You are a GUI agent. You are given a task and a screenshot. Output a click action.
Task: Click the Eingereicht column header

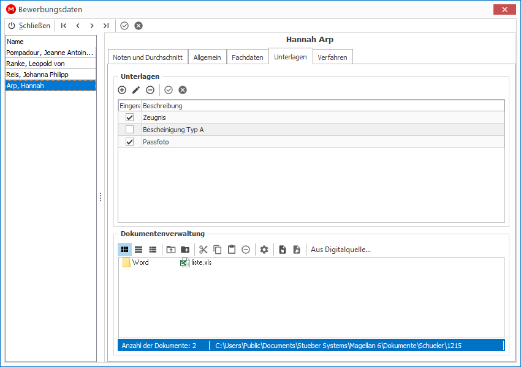130,106
